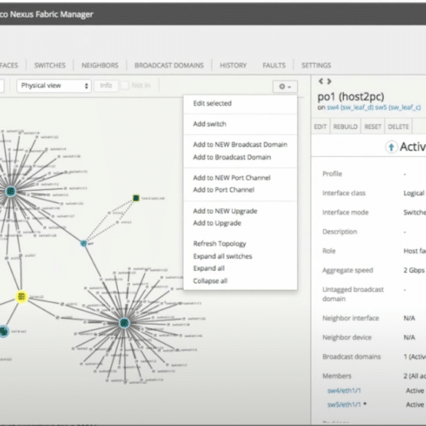Viewport: 426px width, 426px height.
Task: Click the Nexus Fabric Manager title
Action: pos(52,15)
